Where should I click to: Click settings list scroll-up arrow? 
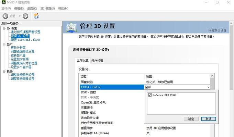(x=212, y=76)
